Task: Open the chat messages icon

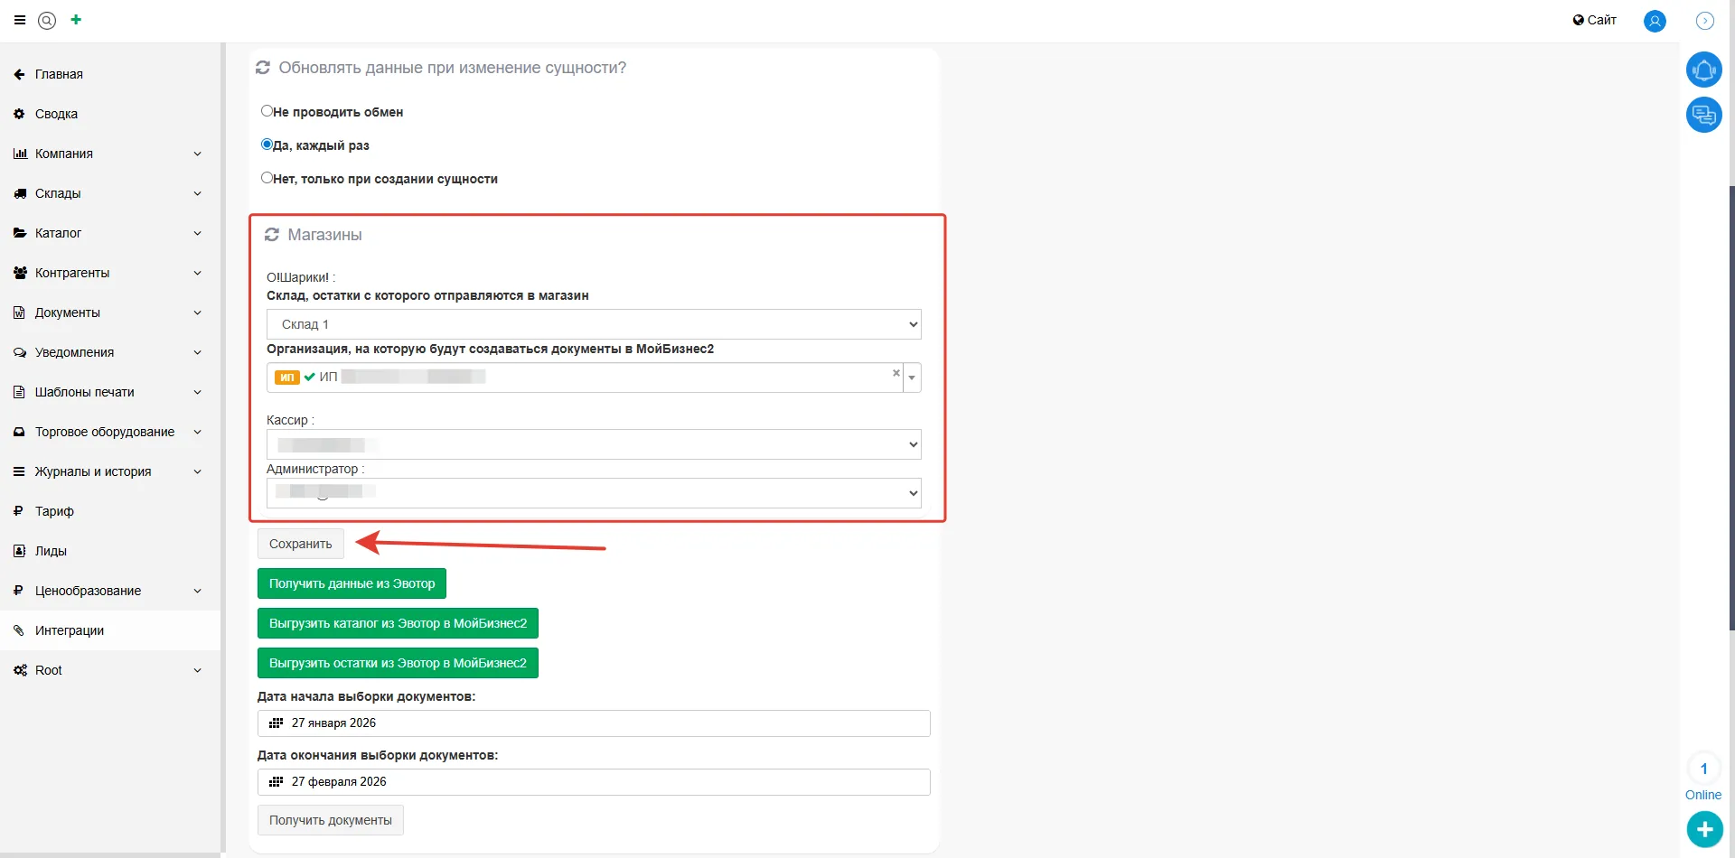Action: 1703,115
